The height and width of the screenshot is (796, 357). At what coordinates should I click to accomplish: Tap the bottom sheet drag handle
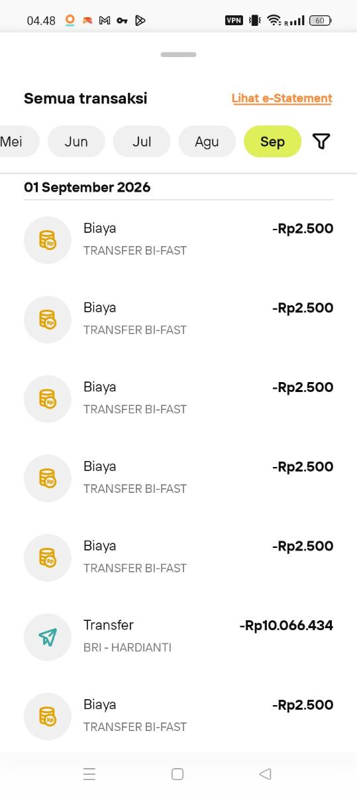[178, 54]
